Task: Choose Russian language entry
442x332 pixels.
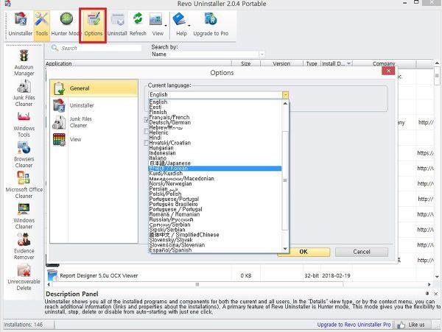Action: point(215,219)
